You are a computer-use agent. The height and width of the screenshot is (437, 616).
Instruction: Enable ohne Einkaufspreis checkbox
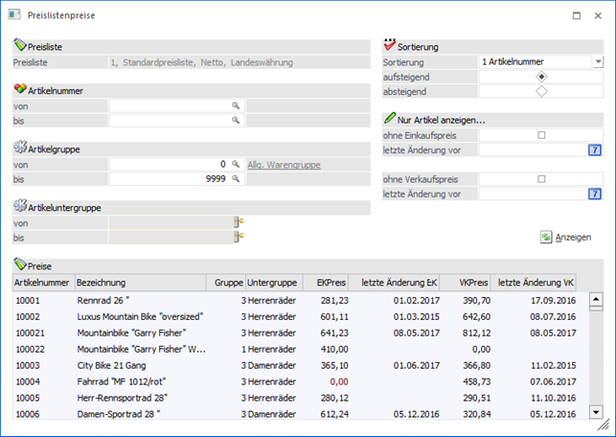(x=542, y=135)
